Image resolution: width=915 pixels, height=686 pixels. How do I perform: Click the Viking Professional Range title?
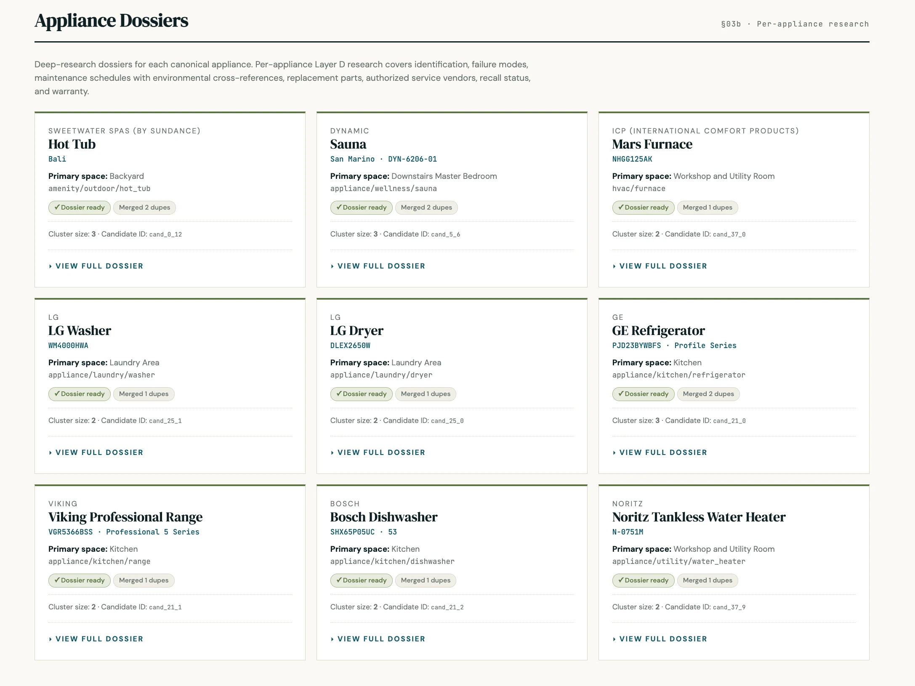(x=125, y=517)
